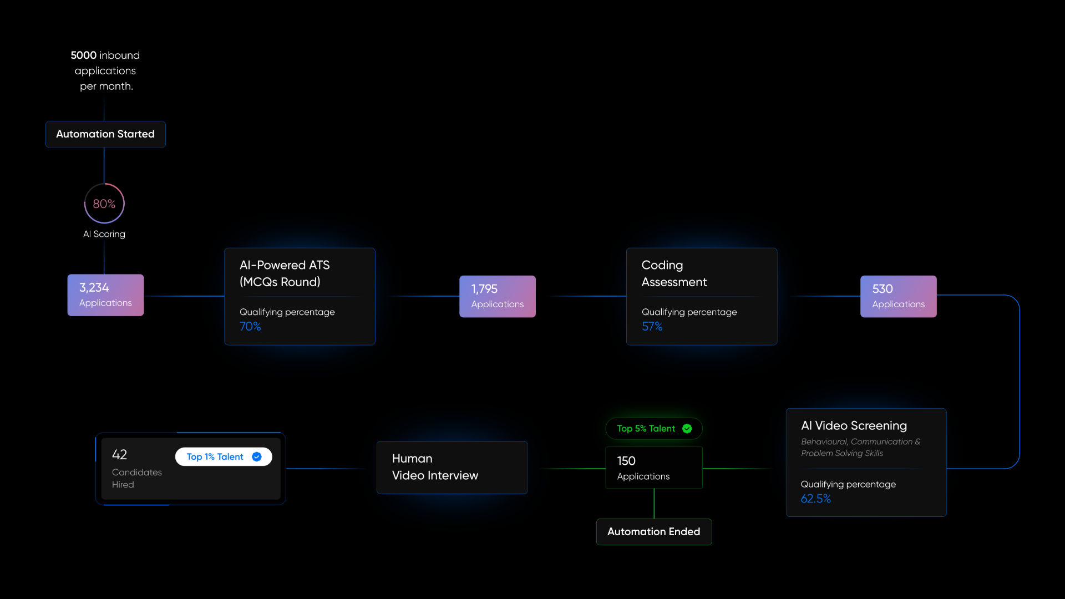Viewport: 1065px width, 599px height.
Task: Click the 57% qualifying percentage value
Action: pos(652,327)
